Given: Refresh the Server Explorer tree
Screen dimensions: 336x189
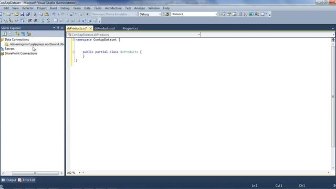Looking at the screenshot, I should [4, 34].
